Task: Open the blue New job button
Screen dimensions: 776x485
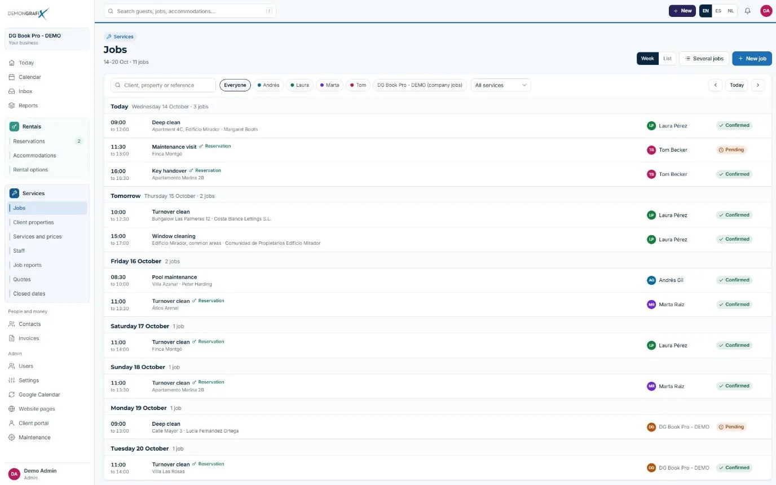Action: coord(752,59)
